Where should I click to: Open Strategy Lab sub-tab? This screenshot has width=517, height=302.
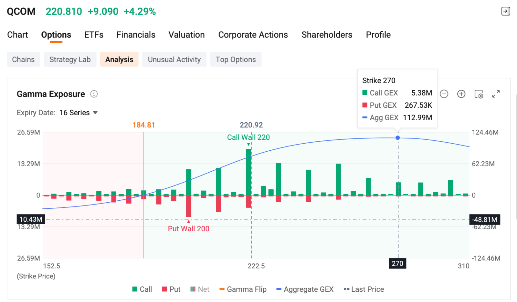70,59
